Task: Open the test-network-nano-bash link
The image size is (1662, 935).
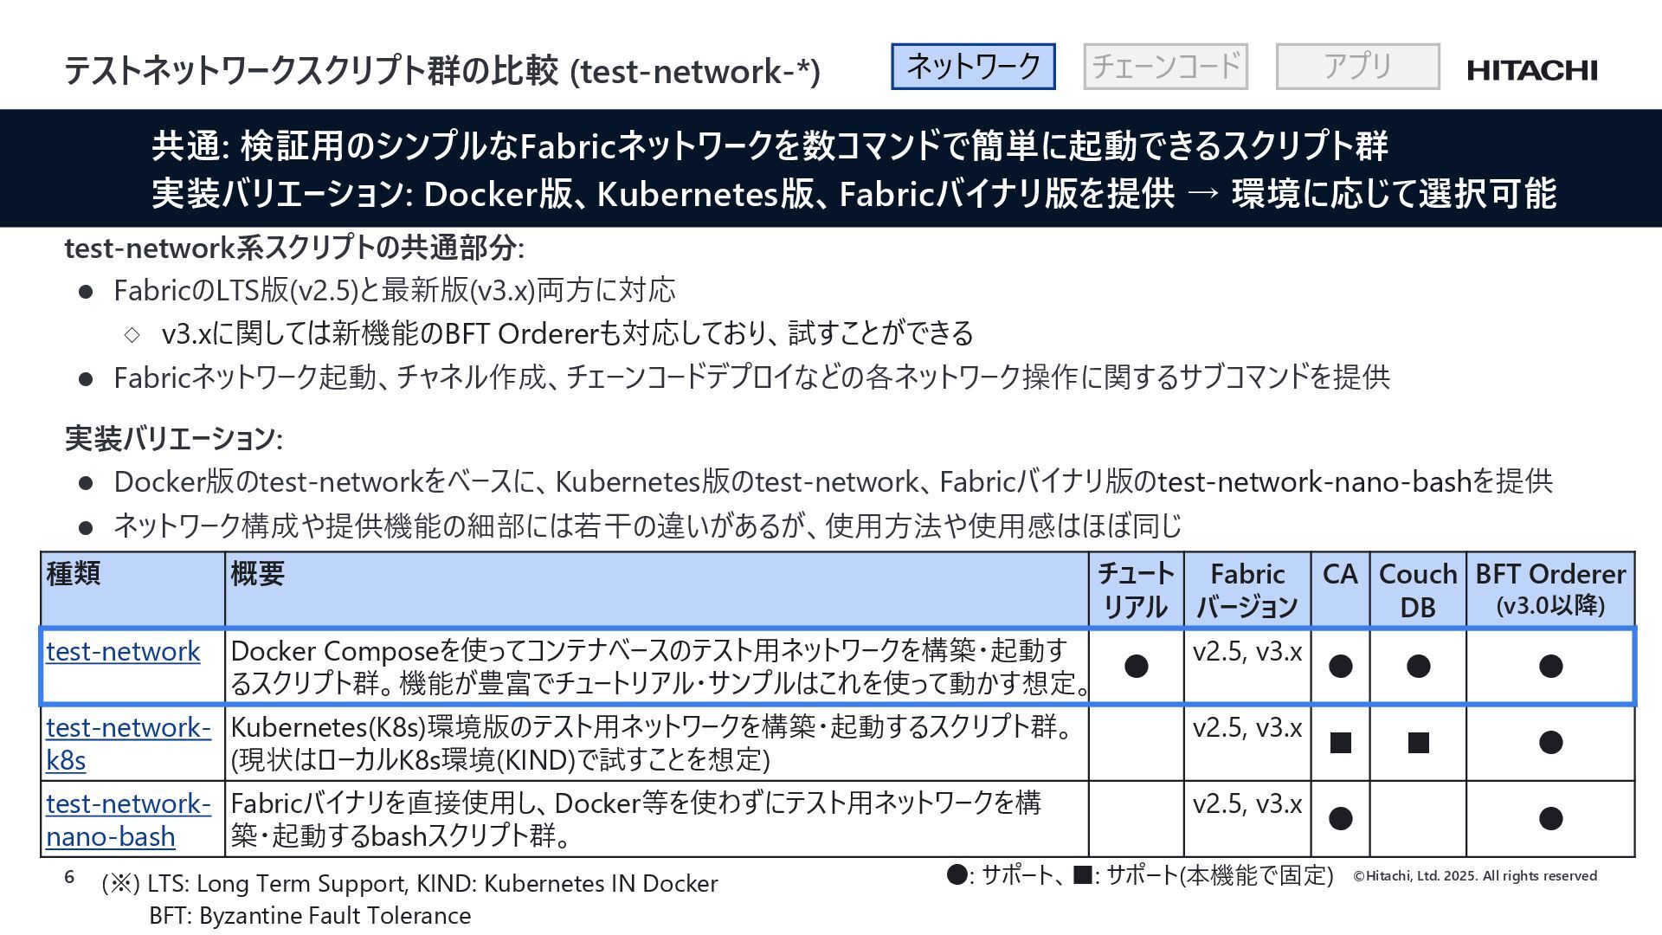Action: pos(128,820)
